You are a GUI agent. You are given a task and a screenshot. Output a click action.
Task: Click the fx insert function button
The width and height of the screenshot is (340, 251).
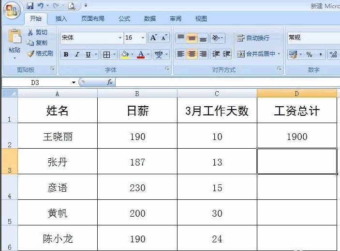click(110, 82)
